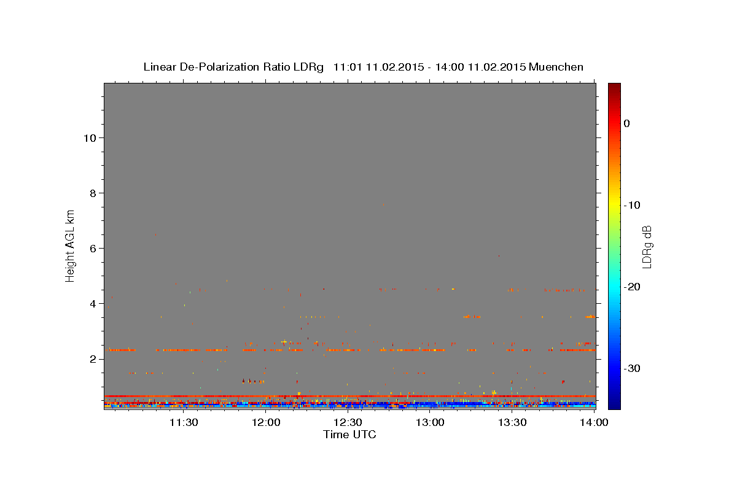This screenshot has width=737, height=491.
Task: Click the colorbar tick label 0
Action: click(627, 123)
